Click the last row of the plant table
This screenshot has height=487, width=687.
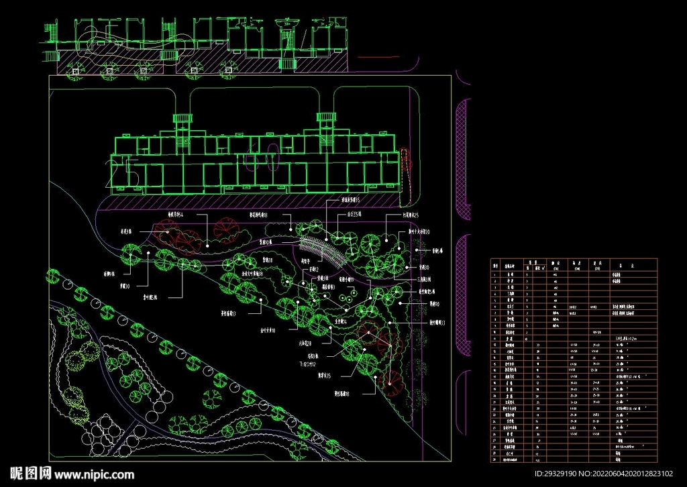(x=574, y=460)
